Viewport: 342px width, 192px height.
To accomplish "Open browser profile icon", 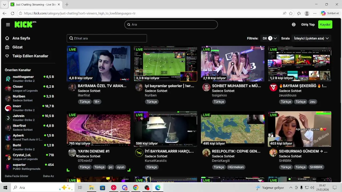I will click(x=307, y=13).
